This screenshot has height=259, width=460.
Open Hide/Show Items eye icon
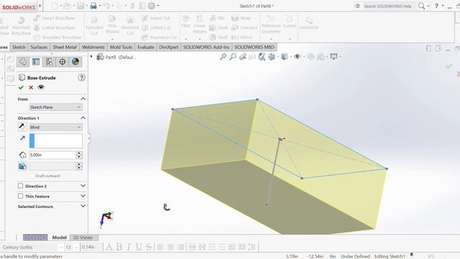coord(297,57)
